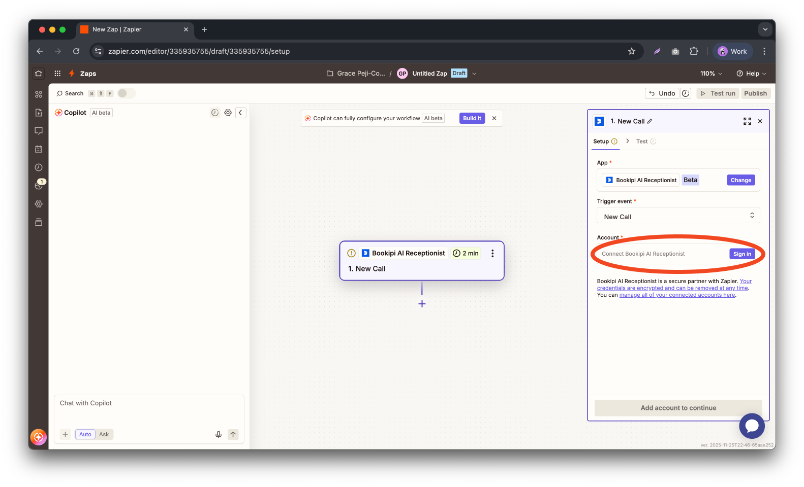Open the status icon with badge 1
The width and height of the screenshot is (804, 487).
click(x=39, y=185)
